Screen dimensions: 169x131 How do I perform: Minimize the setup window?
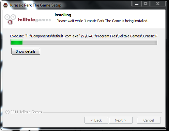tap(137, 4)
